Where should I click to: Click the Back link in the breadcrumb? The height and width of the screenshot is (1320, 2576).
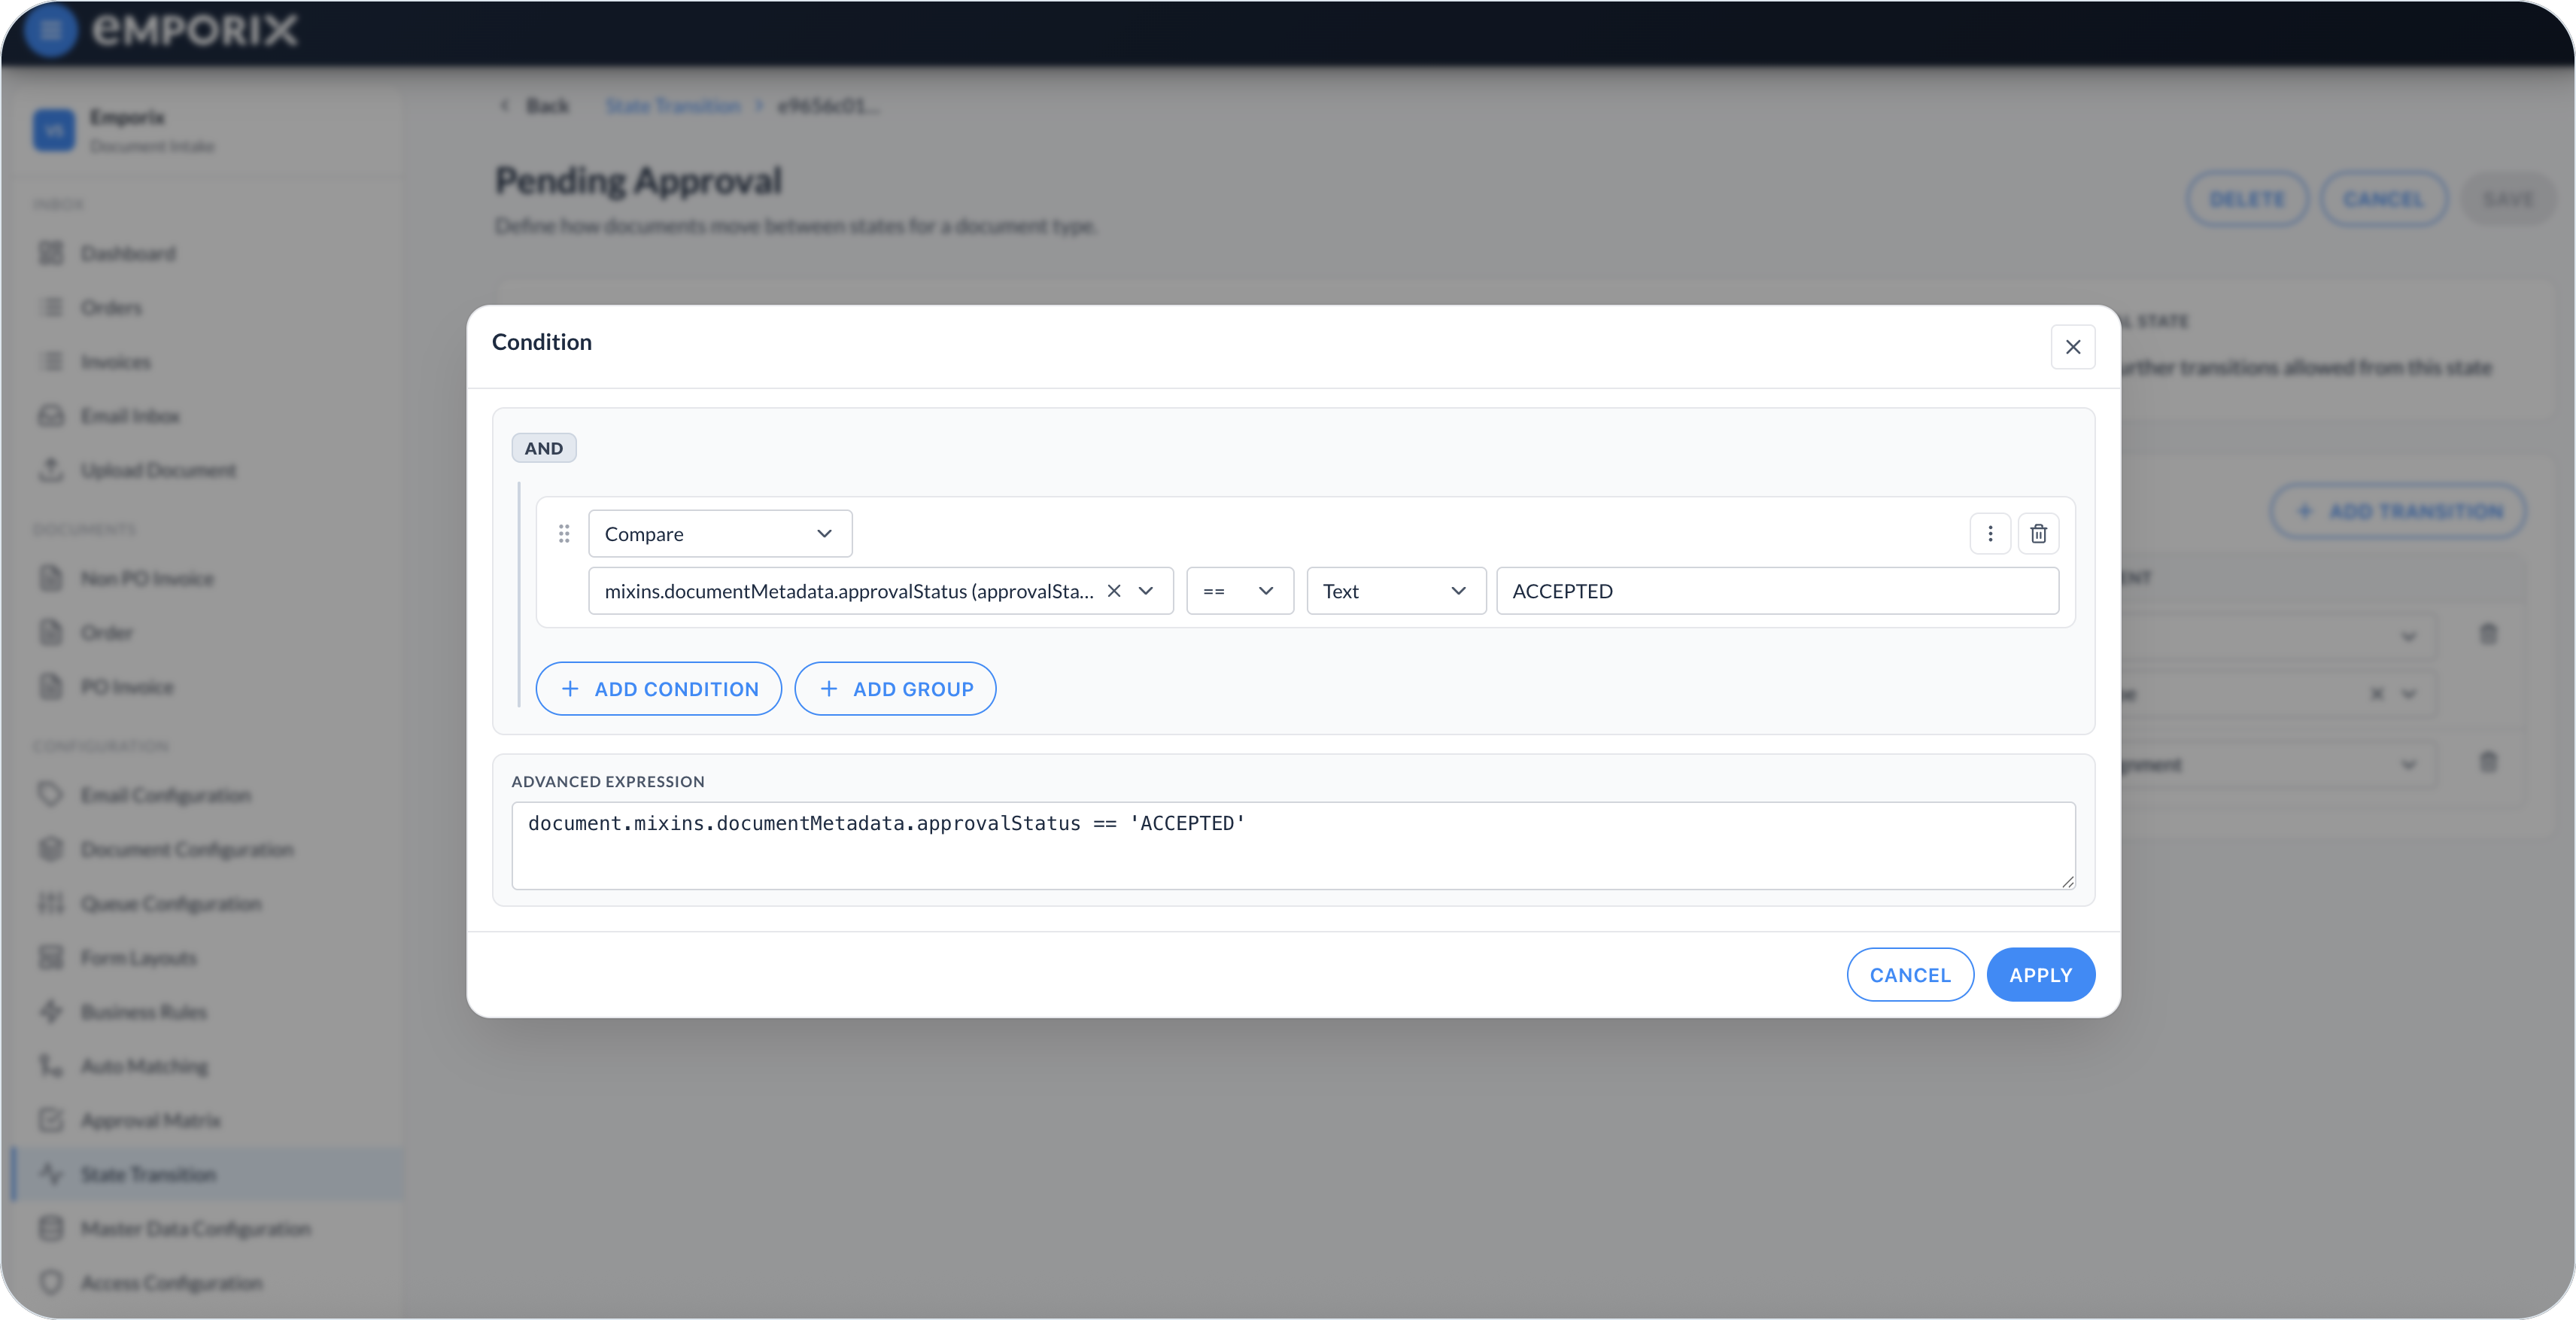pyautogui.click(x=536, y=106)
